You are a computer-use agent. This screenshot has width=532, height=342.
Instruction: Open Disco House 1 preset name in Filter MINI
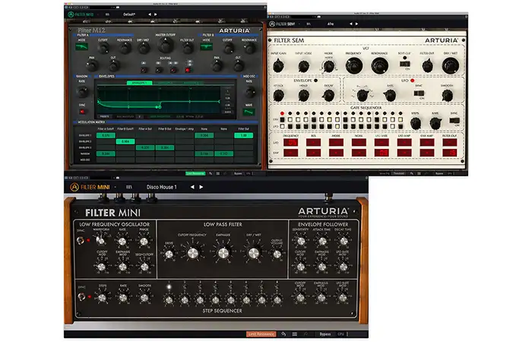coord(161,187)
